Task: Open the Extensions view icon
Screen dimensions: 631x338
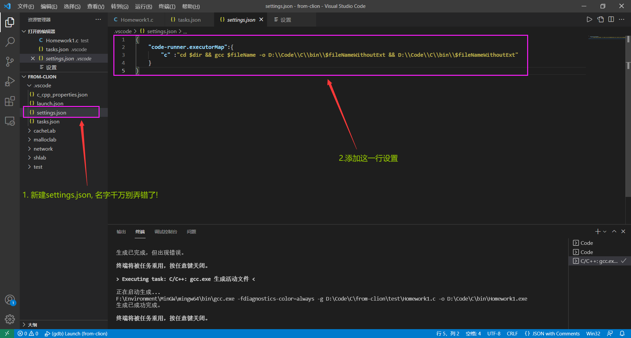Action: point(10,101)
